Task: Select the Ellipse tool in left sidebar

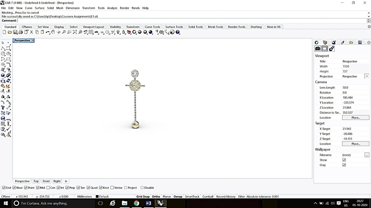Action: pos(8,54)
